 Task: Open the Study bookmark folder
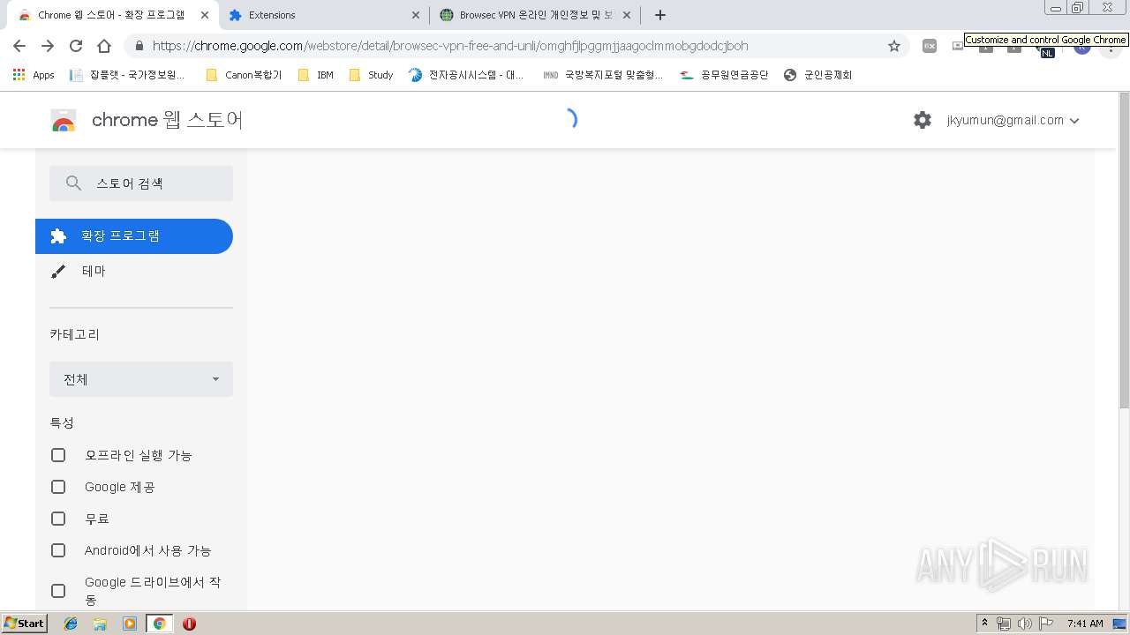tap(372, 75)
